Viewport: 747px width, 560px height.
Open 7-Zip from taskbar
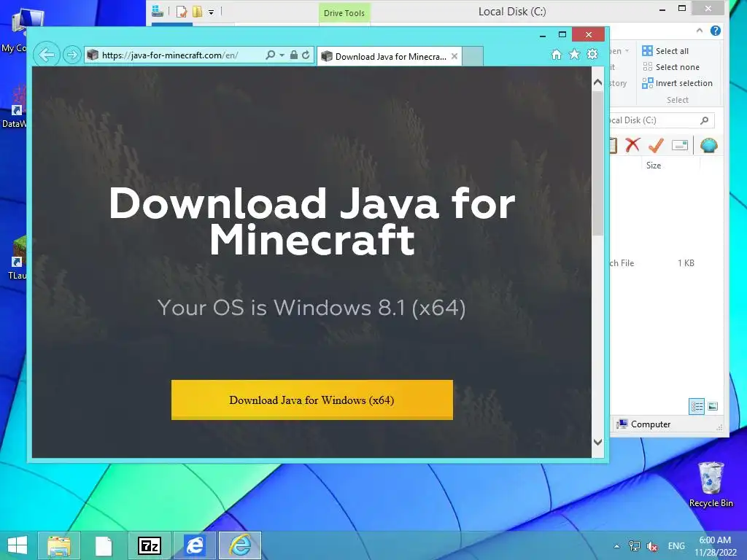pos(149,545)
